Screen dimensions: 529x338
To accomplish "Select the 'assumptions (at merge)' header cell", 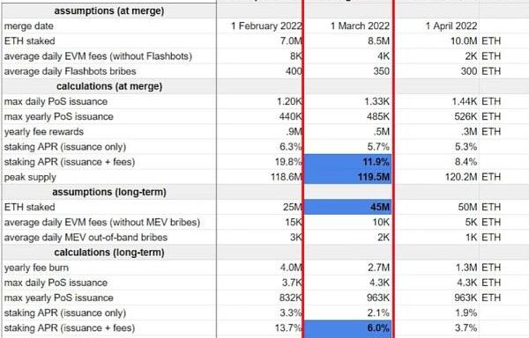I will (x=109, y=11).
